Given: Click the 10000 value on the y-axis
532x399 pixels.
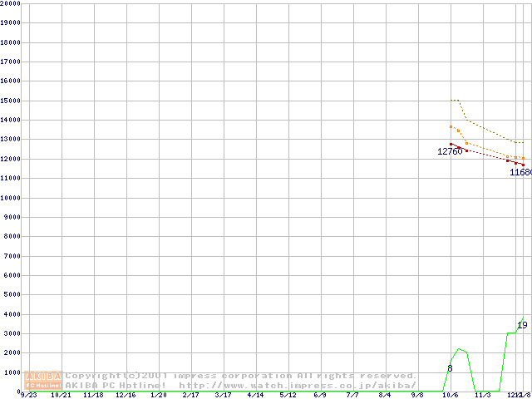Looking at the screenshot, I should [10, 198].
